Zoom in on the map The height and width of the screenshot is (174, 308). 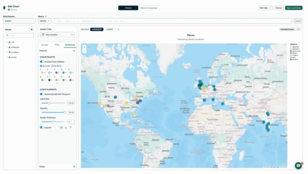(85, 47)
